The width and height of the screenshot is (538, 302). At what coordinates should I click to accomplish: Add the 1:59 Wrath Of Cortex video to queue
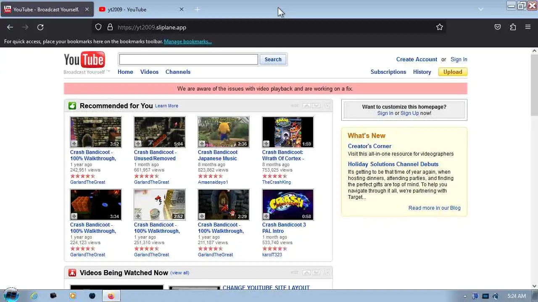coord(266,143)
